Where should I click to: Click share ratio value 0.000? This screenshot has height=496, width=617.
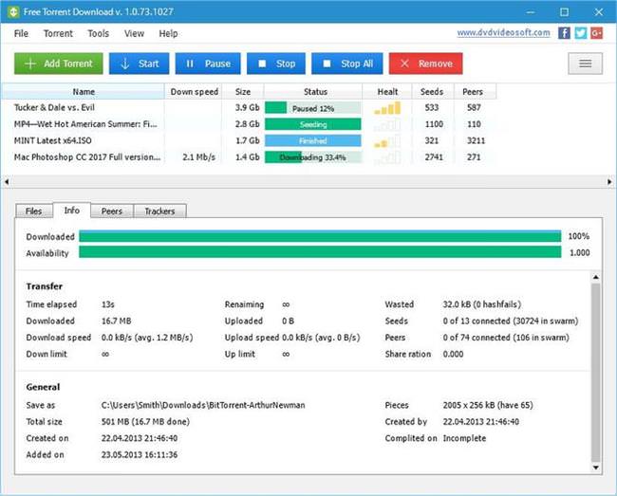tap(453, 354)
